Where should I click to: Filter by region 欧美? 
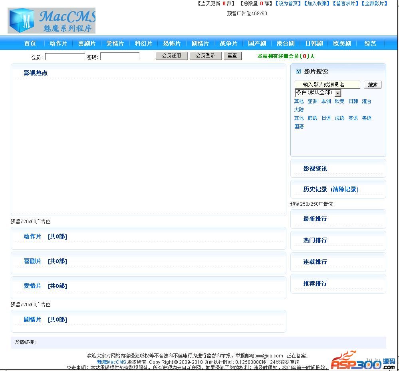(x=339, y=101)
